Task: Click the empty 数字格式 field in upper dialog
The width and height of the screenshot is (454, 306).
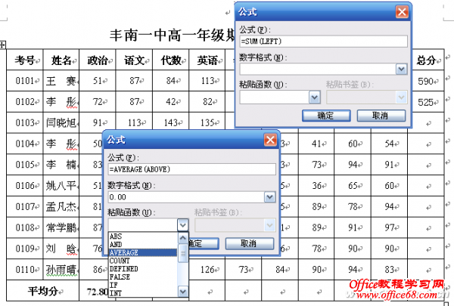Action: [x=318, y=69]
